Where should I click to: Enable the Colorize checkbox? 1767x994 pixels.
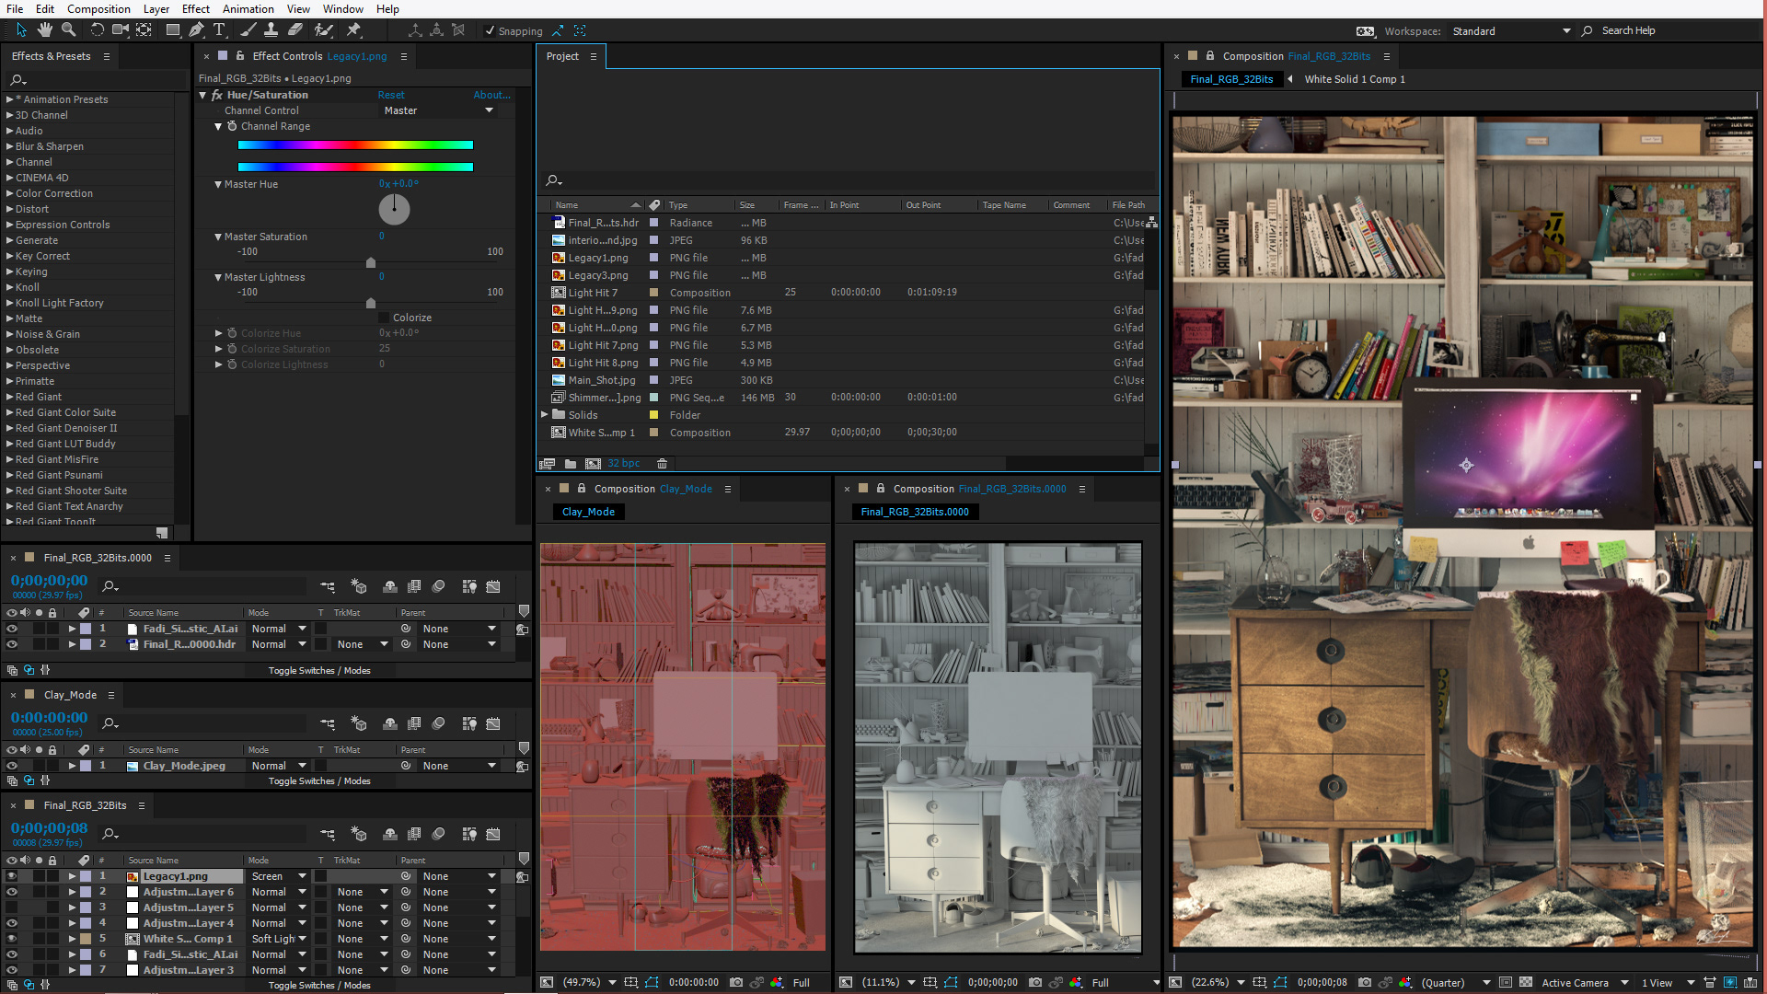(x=385, y=318)
